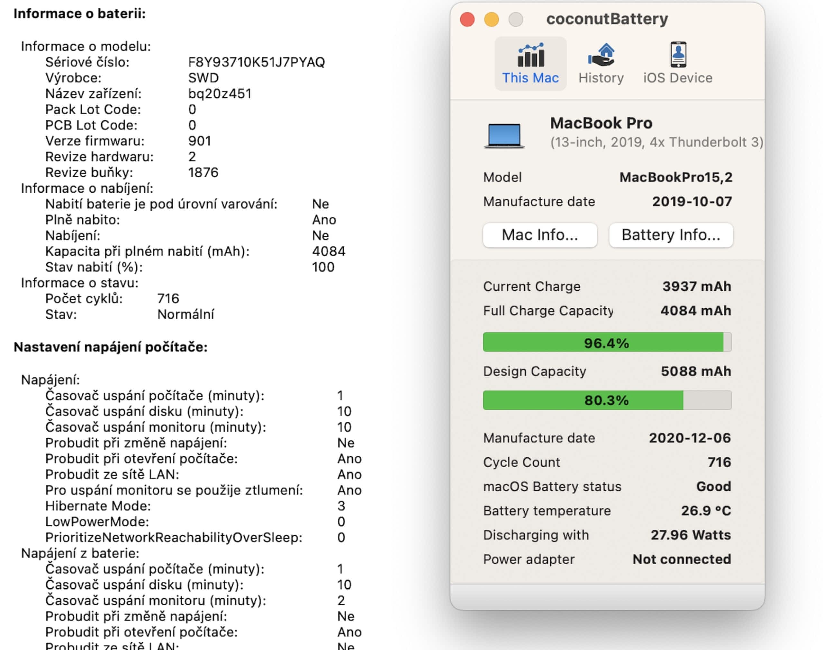
Task: Open the Battery Info… button
Action: point(671,235)
